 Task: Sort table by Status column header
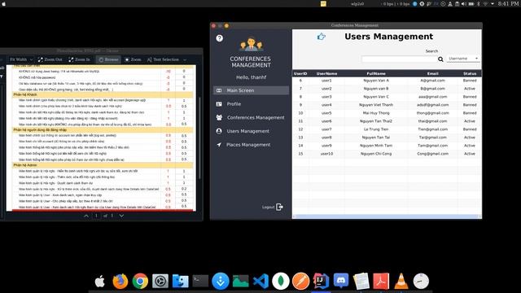(470, 73)
